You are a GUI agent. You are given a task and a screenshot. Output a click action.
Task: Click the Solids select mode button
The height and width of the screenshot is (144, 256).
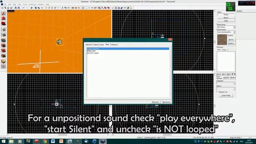coord(226,21)
